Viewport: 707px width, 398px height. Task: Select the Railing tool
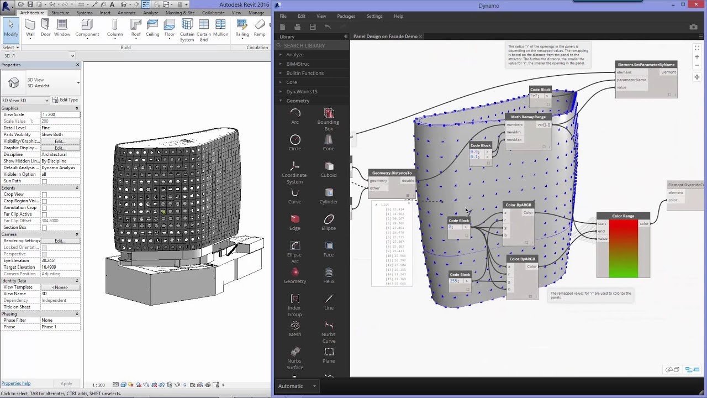click(242, 28)
